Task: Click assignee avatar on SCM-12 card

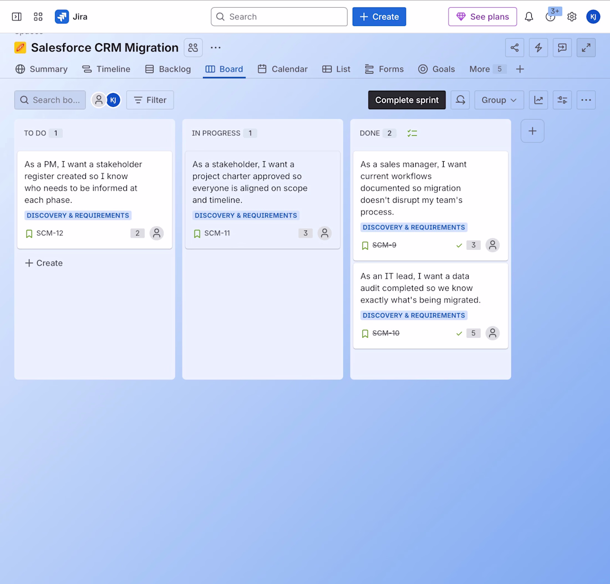Action: coord(156,233)
